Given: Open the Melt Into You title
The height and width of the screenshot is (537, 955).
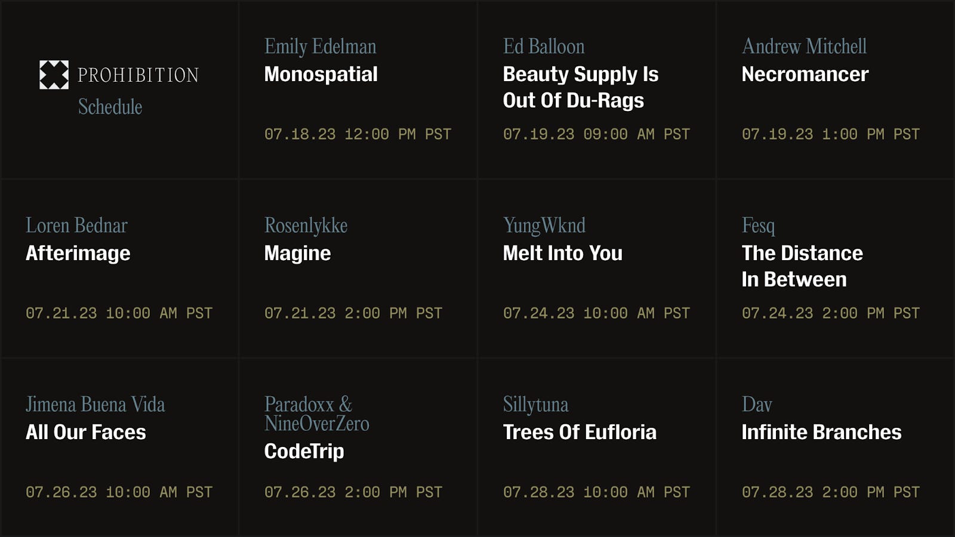Looking at the screenshot, I should (x=562, y=254).
